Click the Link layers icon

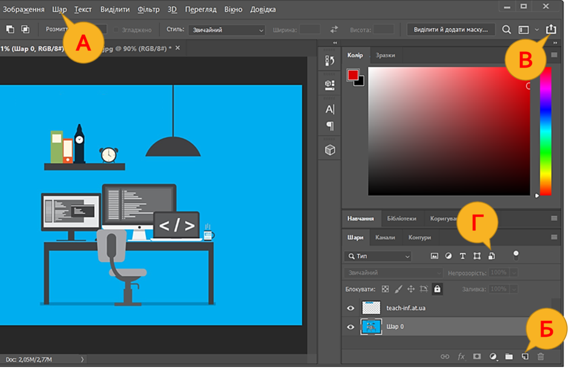[445, 357]
